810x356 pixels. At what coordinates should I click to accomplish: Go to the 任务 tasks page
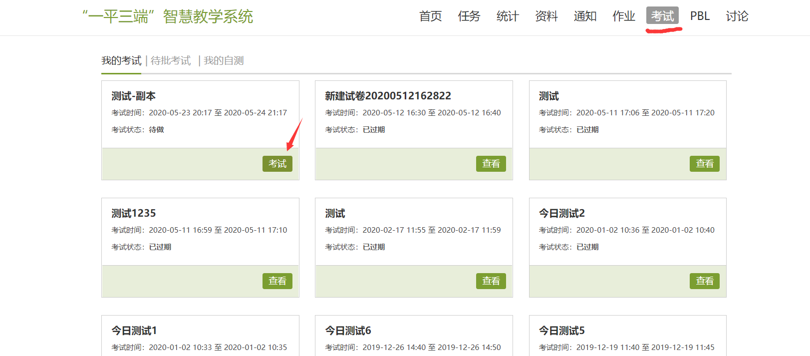click(x=469, y=16)
